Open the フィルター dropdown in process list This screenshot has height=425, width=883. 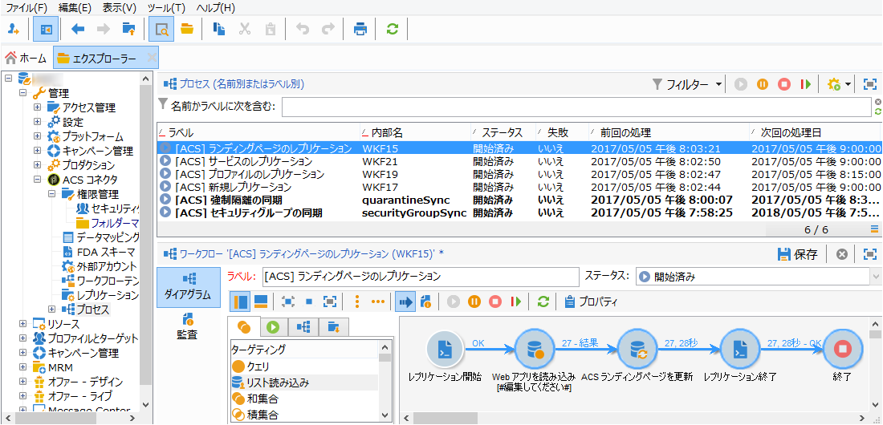(688, 84)
